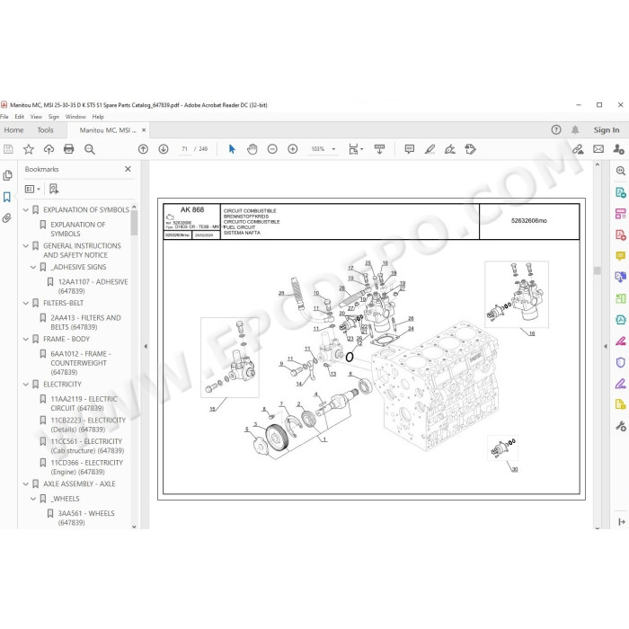
Task: Open bookmark 12AA1107 - ADHESIVE (647839)
Action: tap(93, 287)
